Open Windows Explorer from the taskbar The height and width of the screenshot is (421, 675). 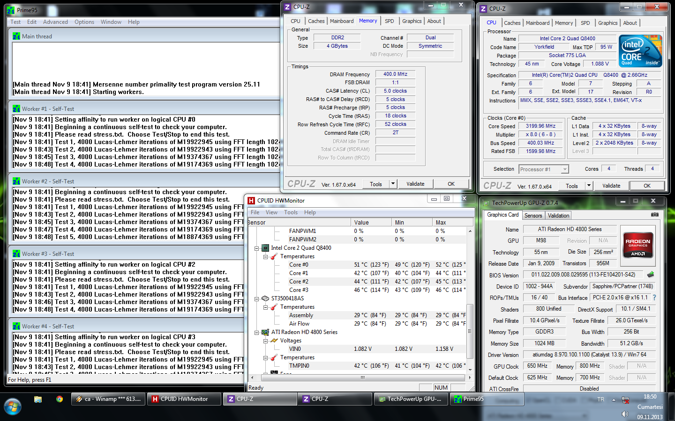tap(38, 399)
